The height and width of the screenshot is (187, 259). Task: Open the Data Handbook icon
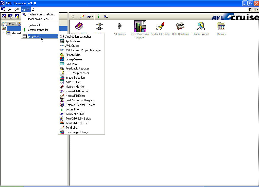(x=180, y=26)
